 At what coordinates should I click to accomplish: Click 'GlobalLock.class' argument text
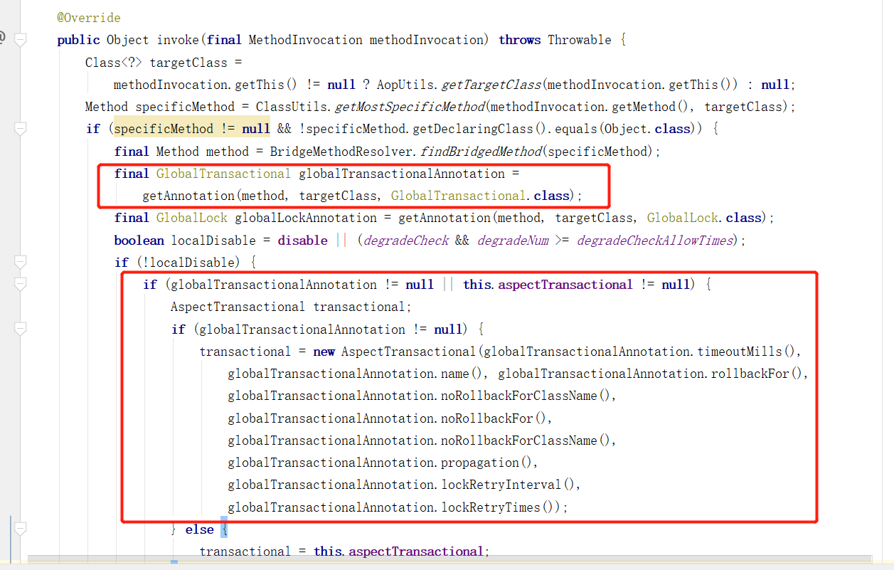(704, 218)
